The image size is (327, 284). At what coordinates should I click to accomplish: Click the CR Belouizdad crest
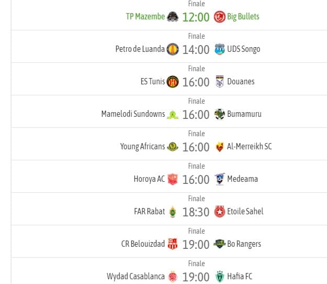coord(173,244)
